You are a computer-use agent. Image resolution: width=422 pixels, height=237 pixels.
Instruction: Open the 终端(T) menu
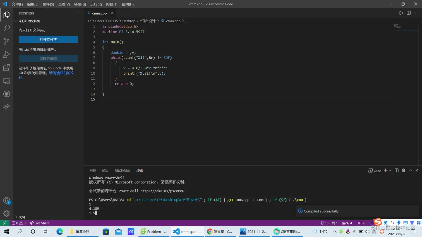click(112, 4)
